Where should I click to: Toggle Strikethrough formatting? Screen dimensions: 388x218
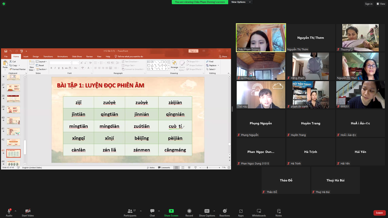[66, 68]
